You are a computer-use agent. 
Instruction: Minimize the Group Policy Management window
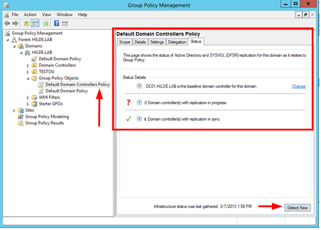pyautogui.click(x=286, y=4)
